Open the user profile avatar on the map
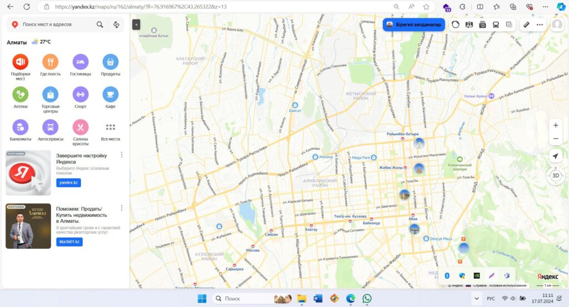This screenshot has height=307, width=569. tap(557, 24)
